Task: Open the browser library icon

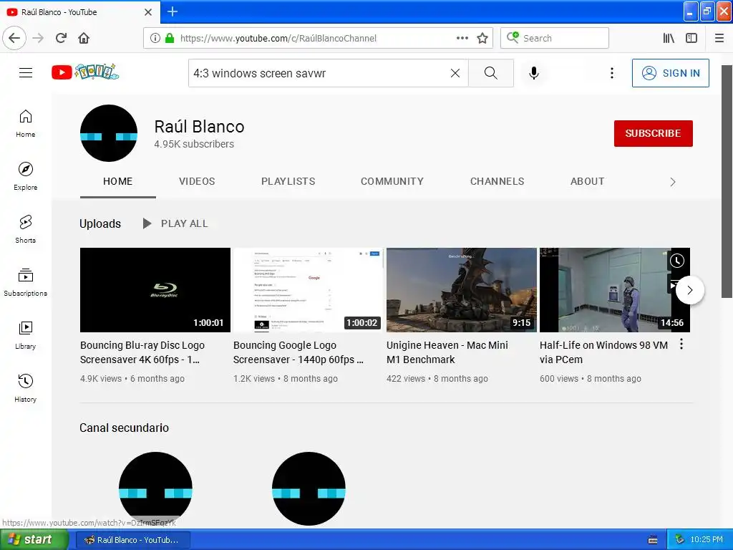Action: pyautogui.click(x=669, y=38)
